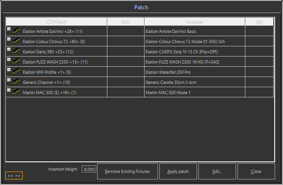Click Generic Candle 30cm X 4cm cell
This screenshot has height=185, width=283.
coord(195,82)
